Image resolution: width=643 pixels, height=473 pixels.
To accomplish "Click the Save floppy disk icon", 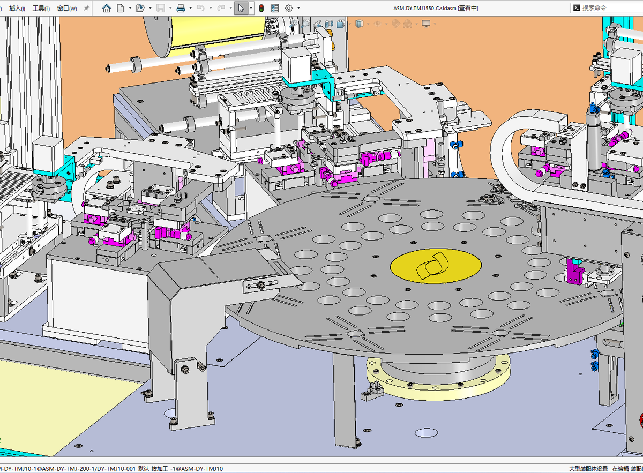I will tap(160, 8).
